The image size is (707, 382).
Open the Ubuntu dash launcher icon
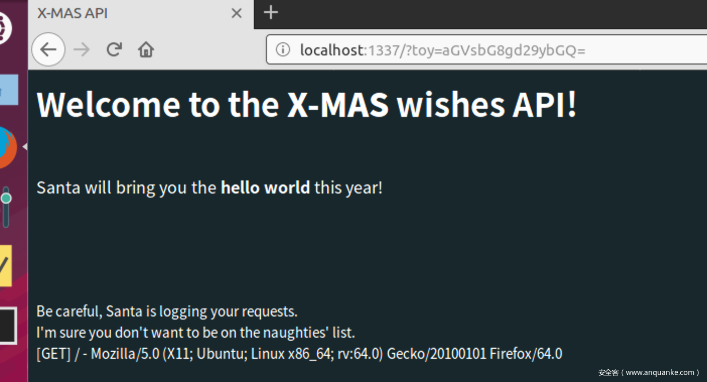(x=4, y=28)
